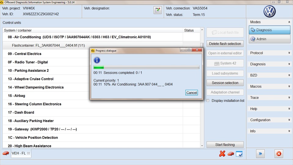Click vehicle ID XW8ZZZ3CZ9G002142 text
Screen dimensions: 293x165
[x=41, y=14]
